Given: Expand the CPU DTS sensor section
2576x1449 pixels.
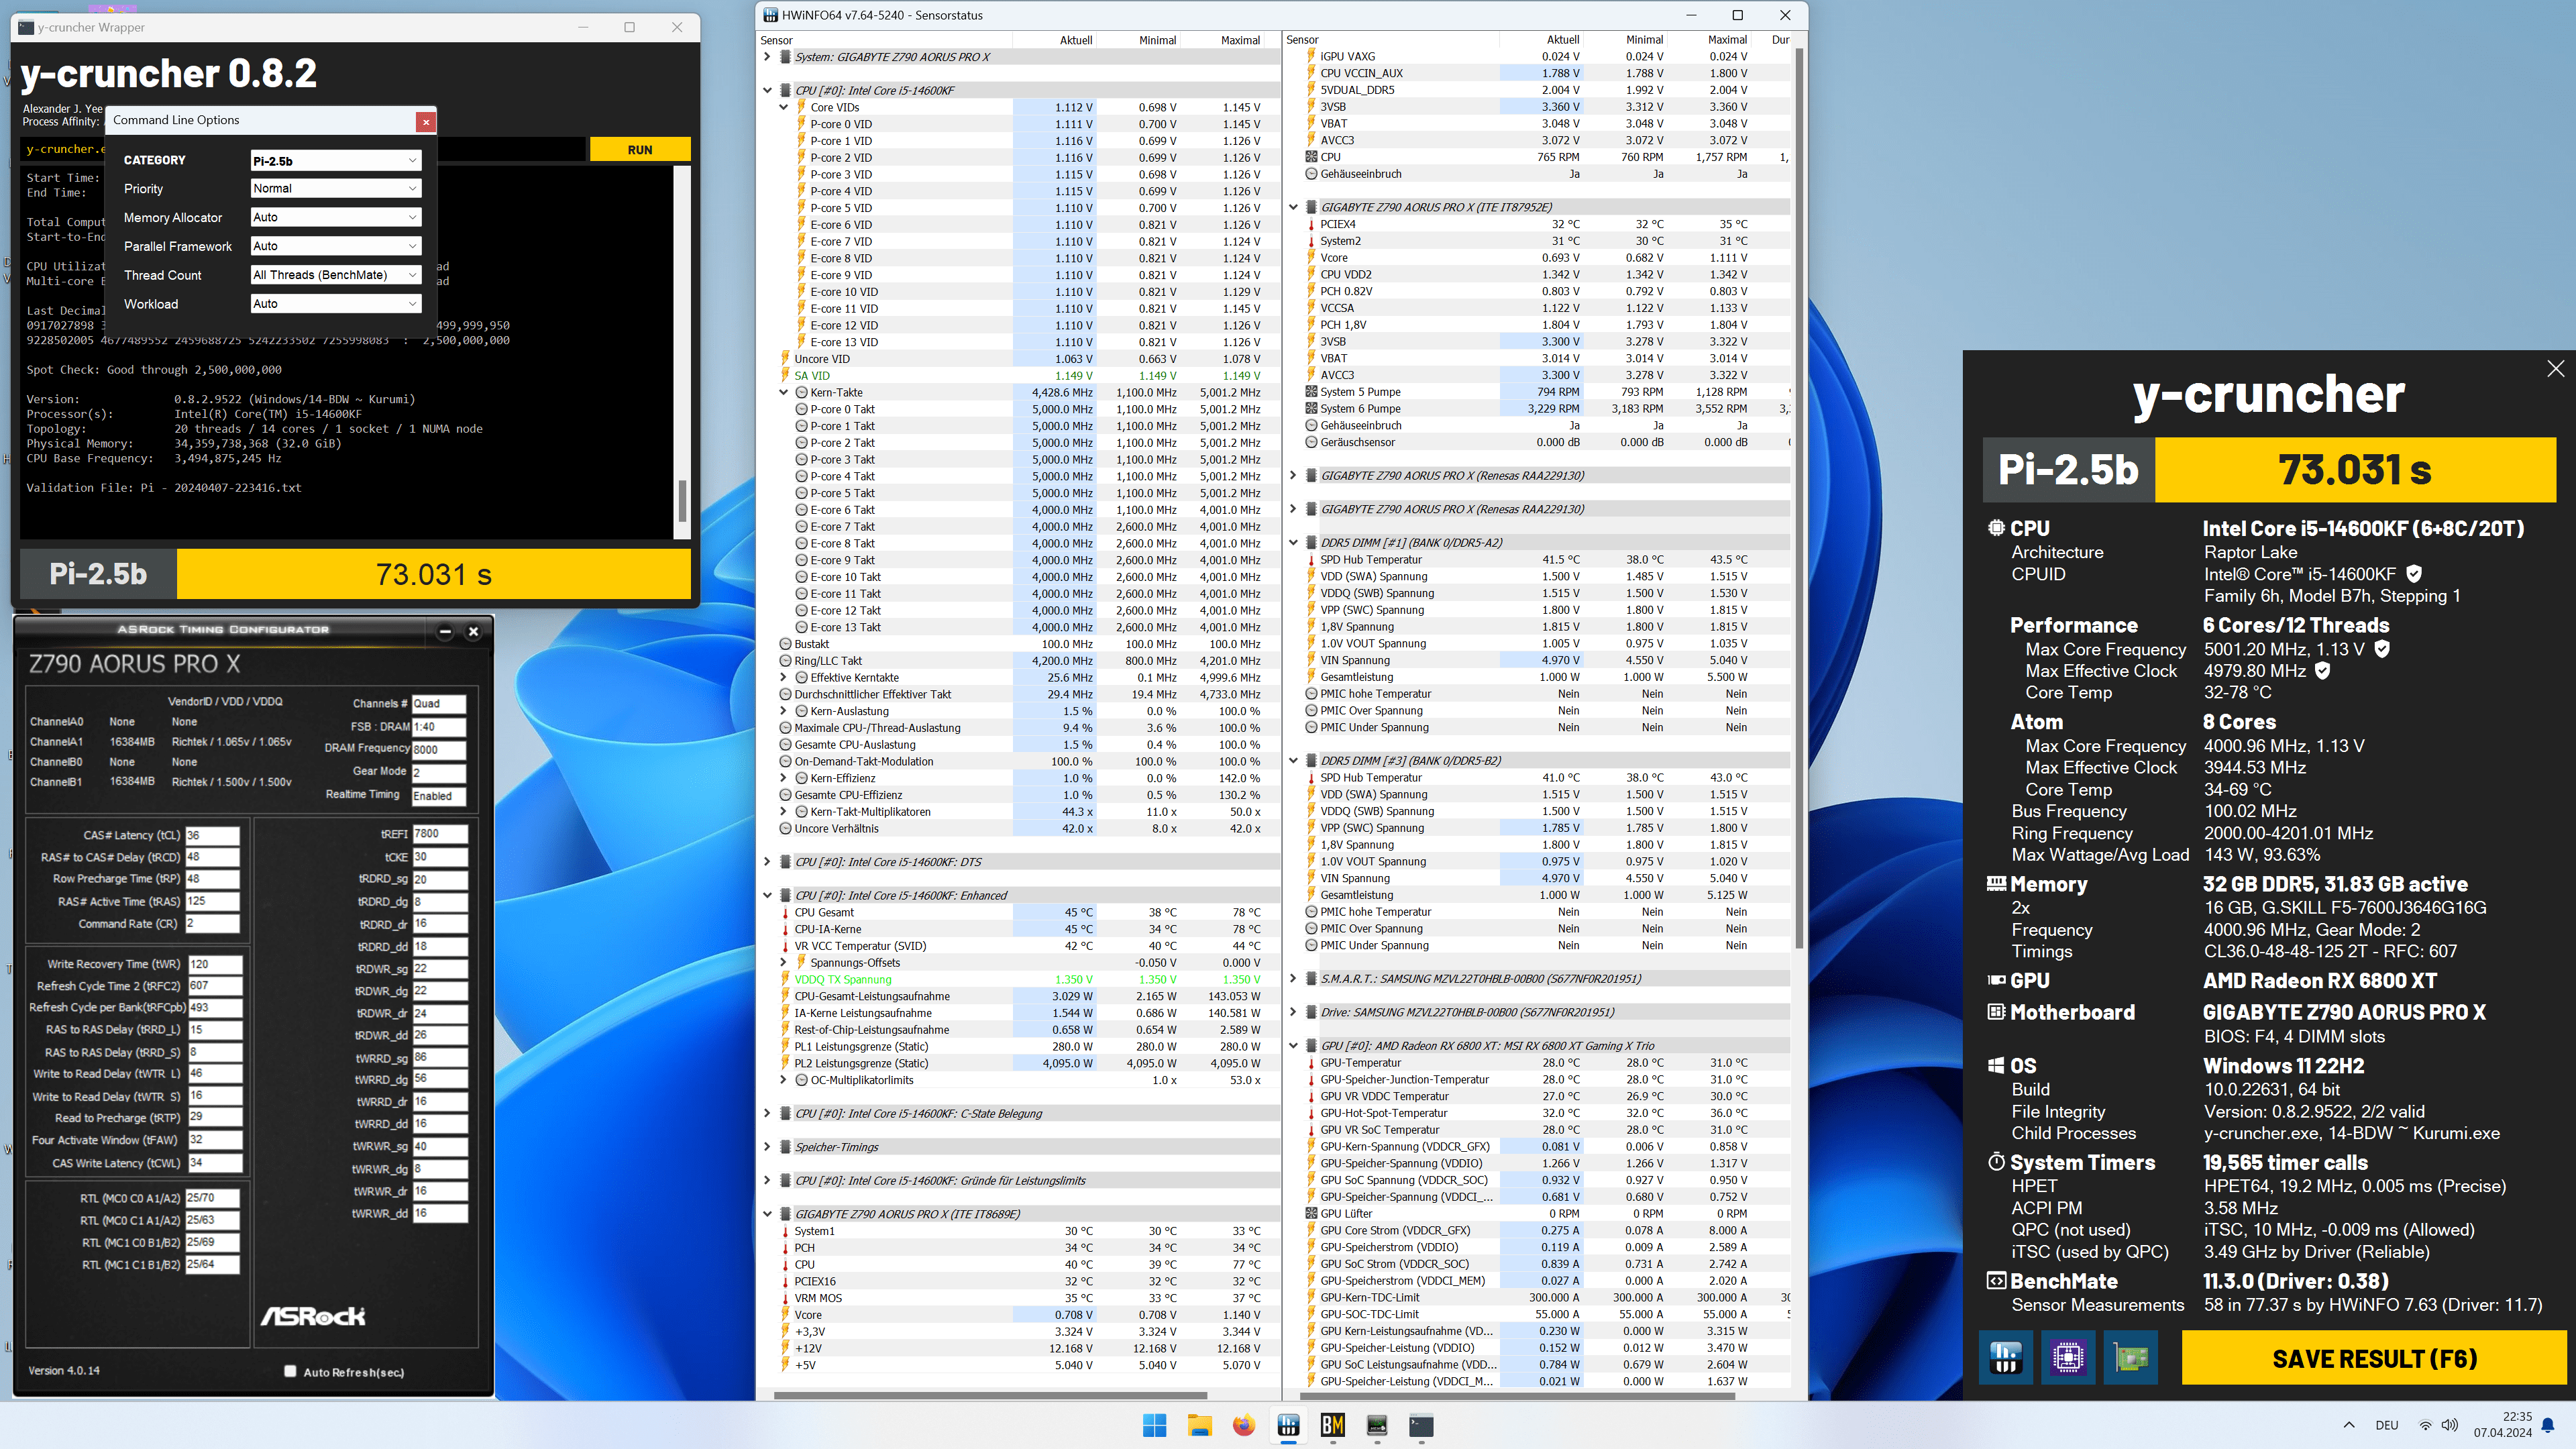Looking at the screenshot, I should coord(768,862).
